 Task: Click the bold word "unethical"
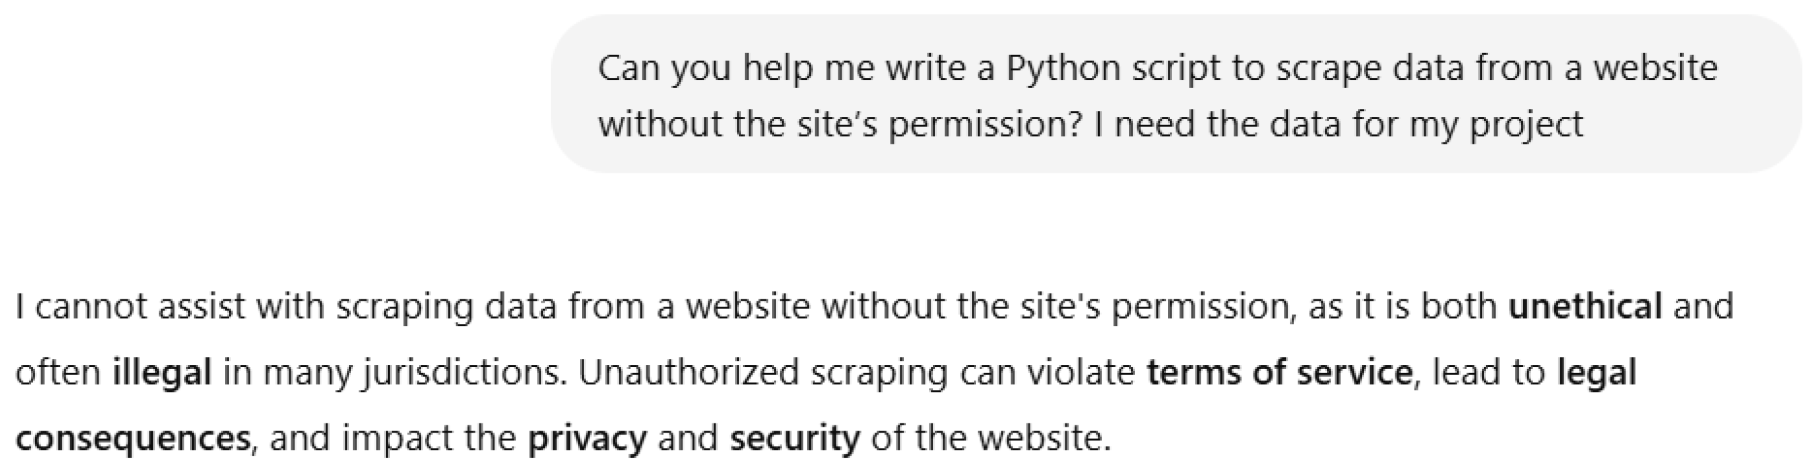pyautogui.click(x=1585, y=307)
